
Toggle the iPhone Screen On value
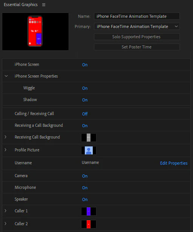tap(85, 65)
